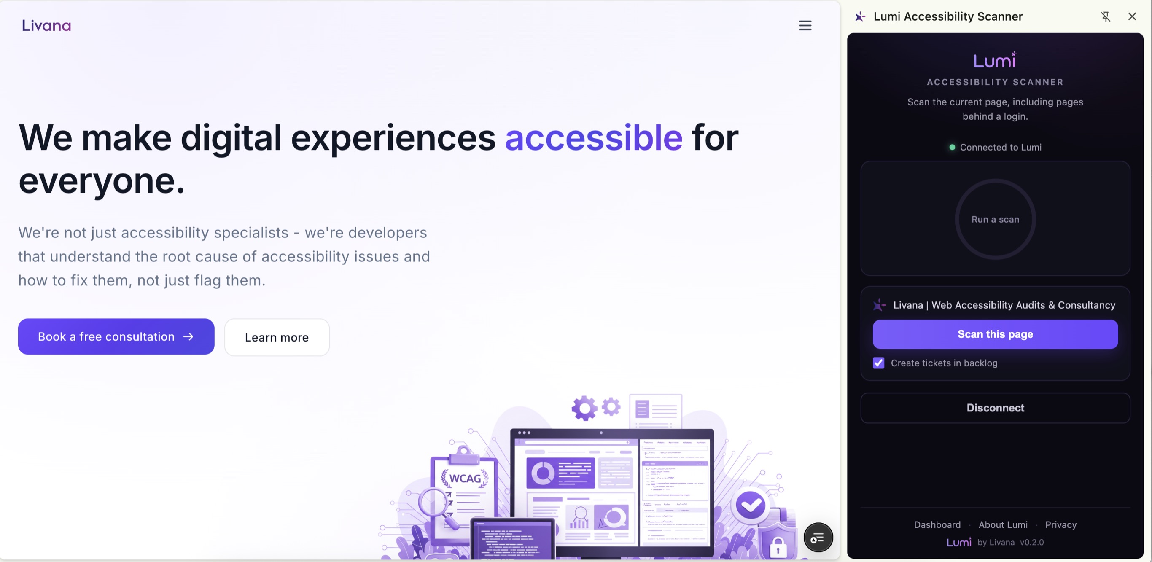The image size is (1152, 562).
Task: Click the arrow on consultation button
Action: click(x=188, y=337)
